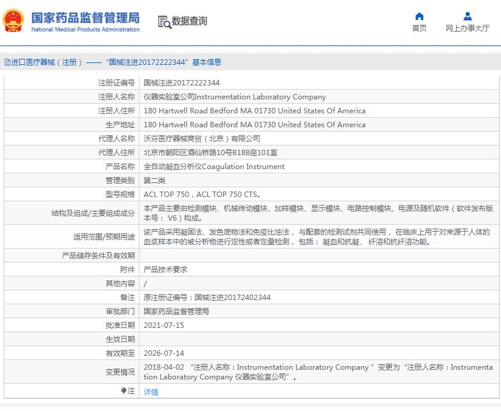This screenshot has height=411, width=501.
Task: Select approval department 国家药品监督管理局 value
Action: [176, 312]
